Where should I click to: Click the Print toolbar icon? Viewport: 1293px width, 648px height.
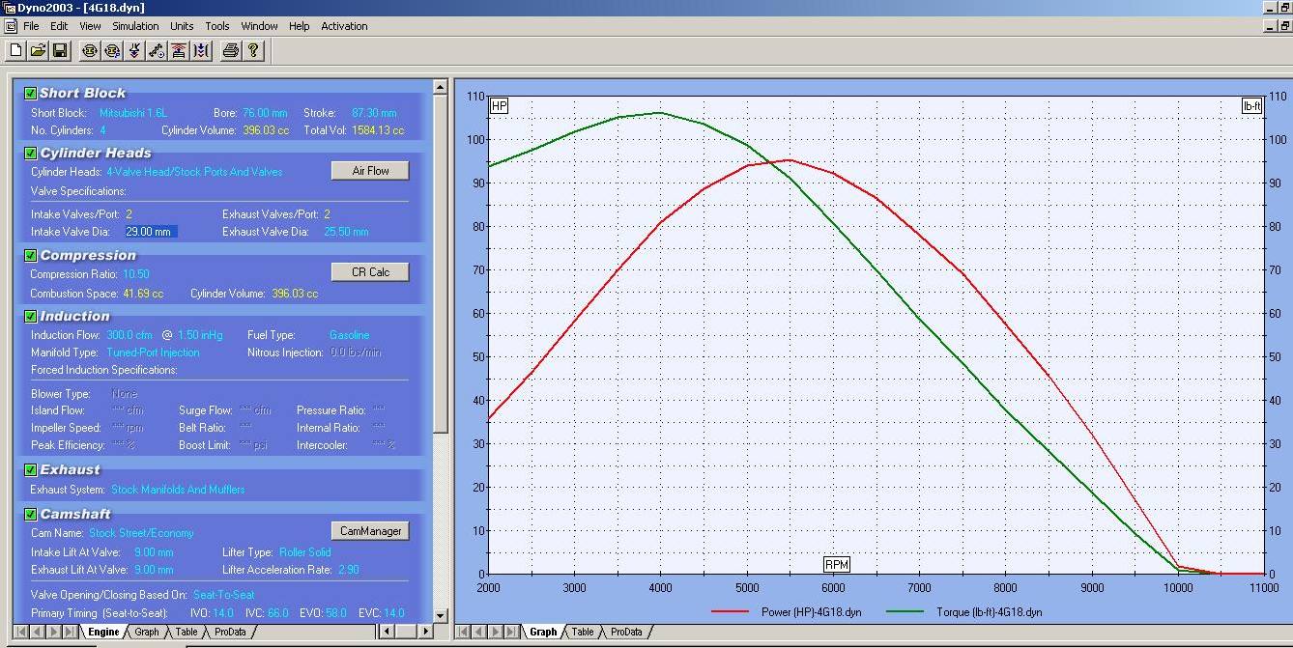point(230,50)
